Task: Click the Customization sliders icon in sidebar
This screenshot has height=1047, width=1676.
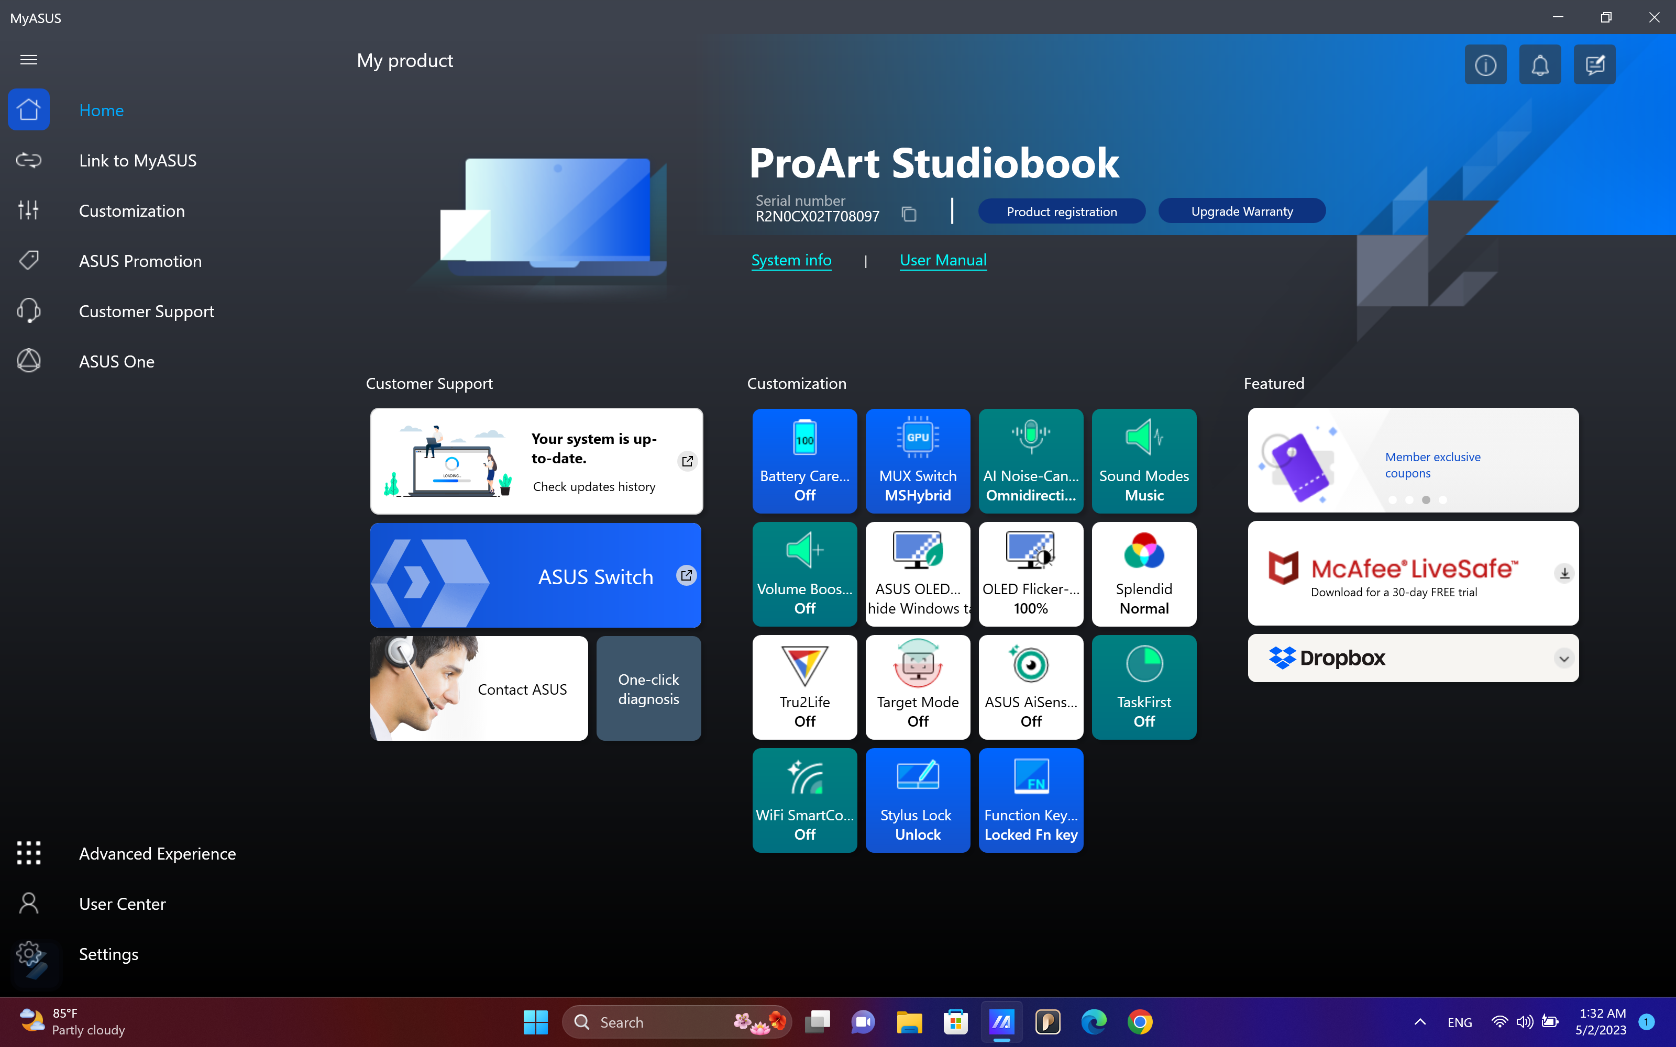Action: [28, 210]
